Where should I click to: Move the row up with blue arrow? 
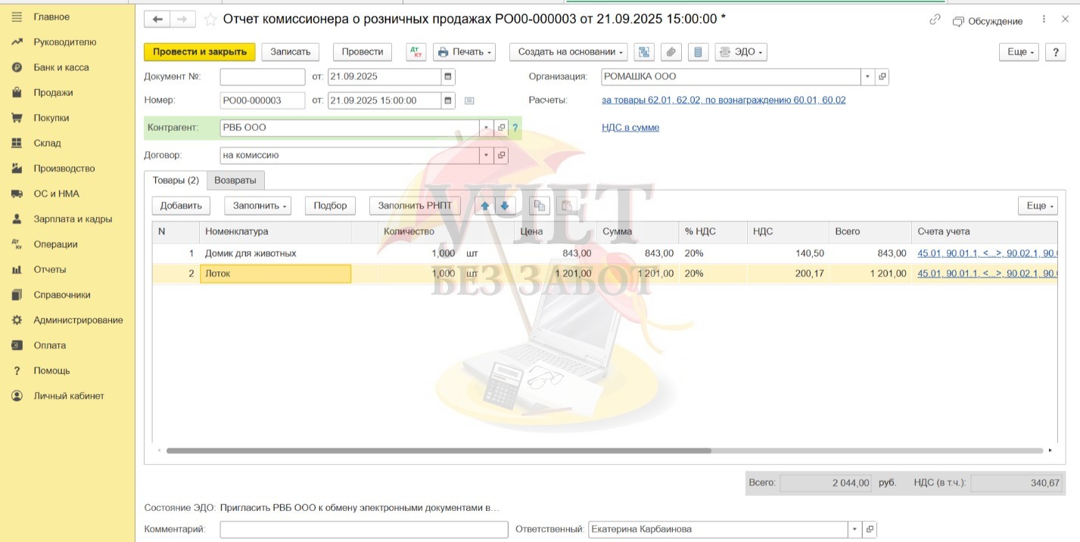coord(486,206)
